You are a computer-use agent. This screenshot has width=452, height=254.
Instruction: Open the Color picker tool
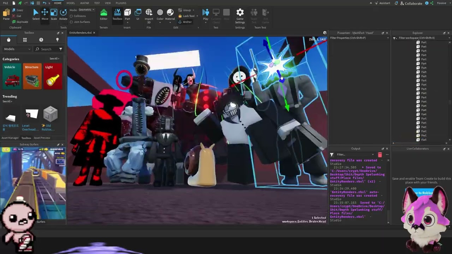click(x=160, y=13)
